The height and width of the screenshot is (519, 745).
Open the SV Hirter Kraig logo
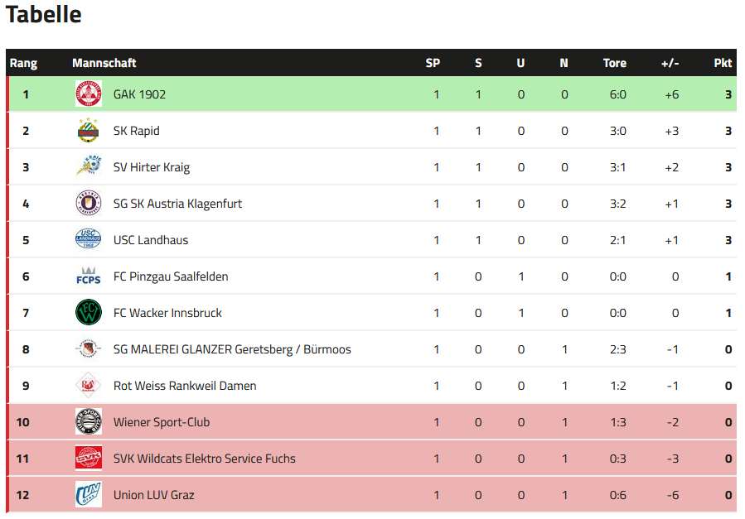coord(89,167)
